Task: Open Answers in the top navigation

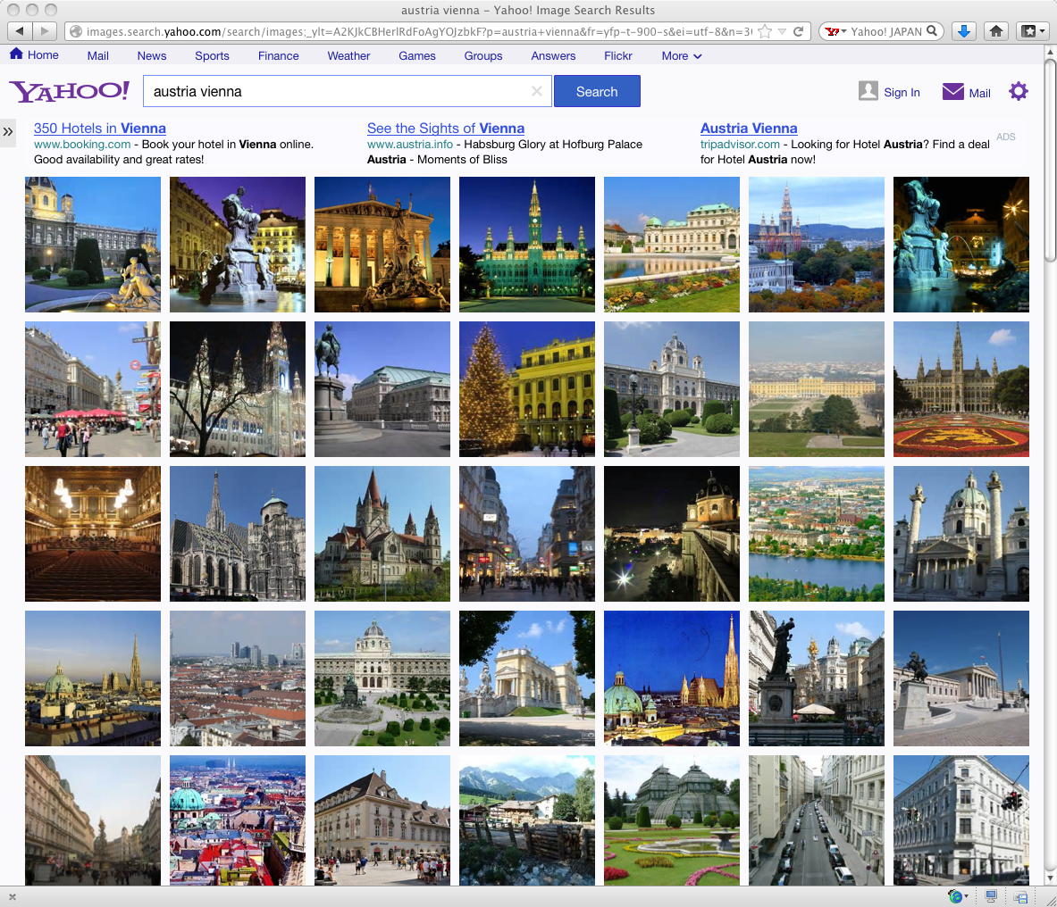Action: [x=553, y=56]
